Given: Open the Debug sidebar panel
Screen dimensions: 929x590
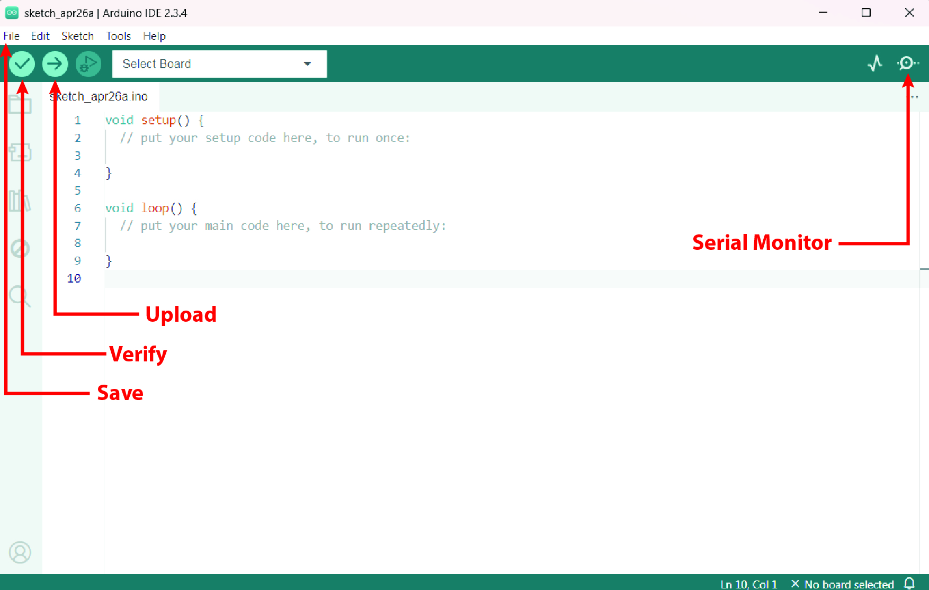Looking at the screenshot, I should point(20,248).
